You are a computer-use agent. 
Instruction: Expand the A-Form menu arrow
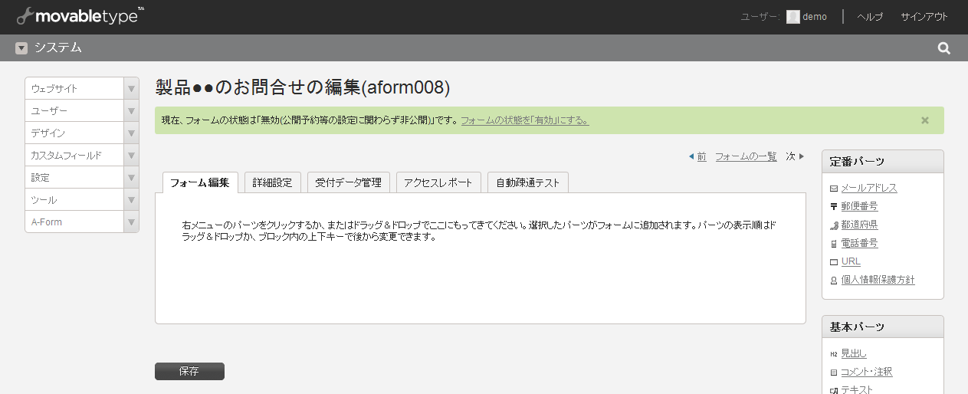(131, 222)
